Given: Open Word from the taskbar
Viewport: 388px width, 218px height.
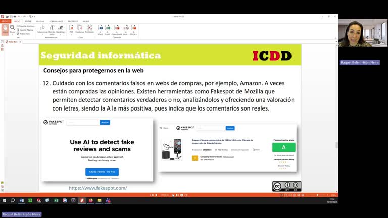Looking at the screenshot, I should click(22, 200).
